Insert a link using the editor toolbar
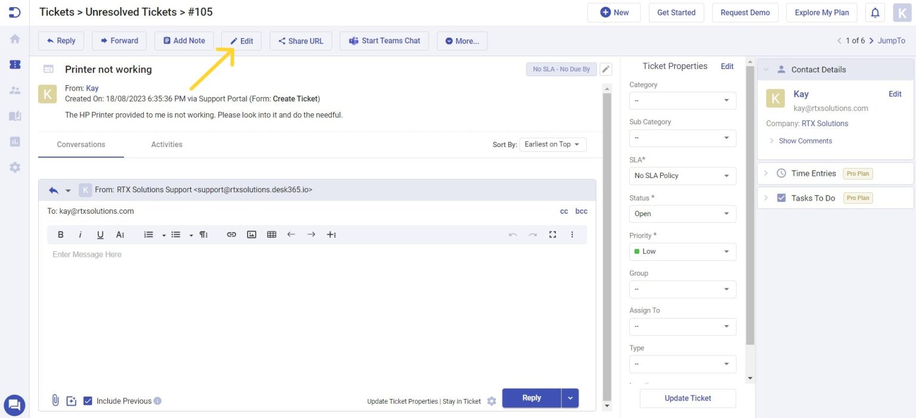Screen dimensions: 916x418 [x=231, y=234]
